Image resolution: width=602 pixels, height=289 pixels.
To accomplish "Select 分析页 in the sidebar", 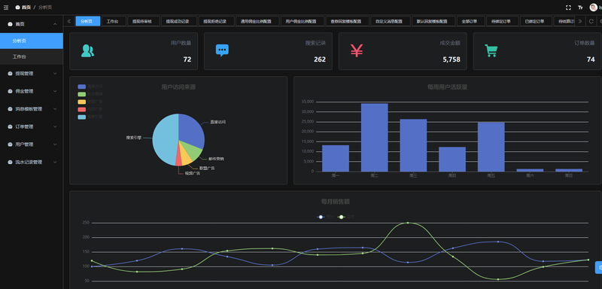I will [x=32, y=41].
